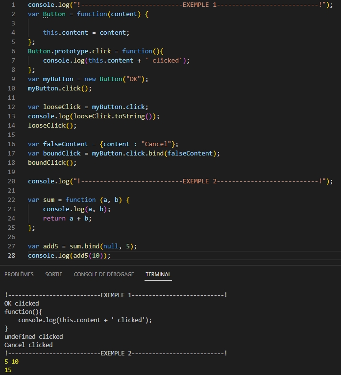Click the terminal 'EXEMPLE 2' separator line
341x375 pixels.
click(x=116, y=353)
